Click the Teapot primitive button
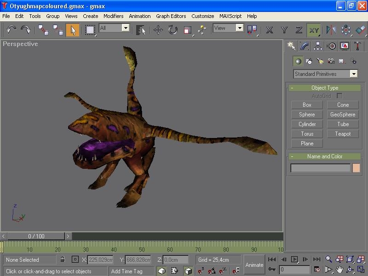 coord(343,134)
